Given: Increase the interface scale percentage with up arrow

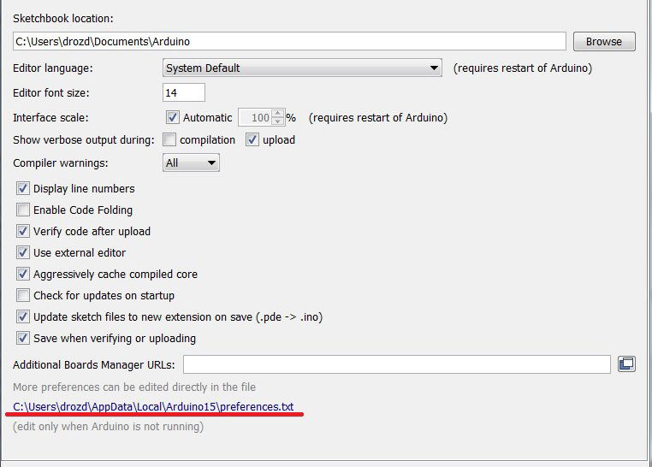Looking at the screenshot, I should (278, 113).
